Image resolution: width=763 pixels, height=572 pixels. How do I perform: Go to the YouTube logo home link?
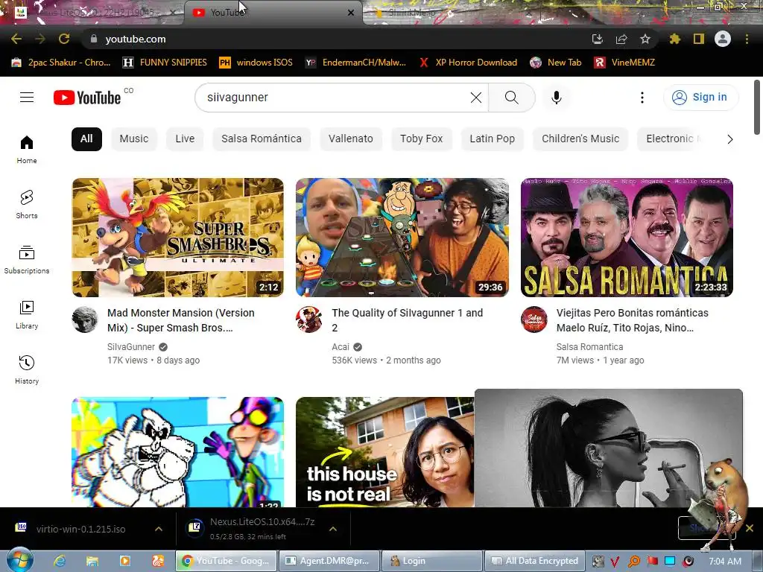(87, 98)
